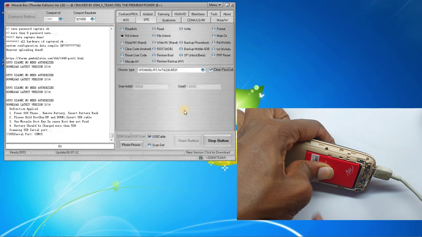422x237 pixels.
Task: Click the Miracle Box title bar icon
Action: point(7,5)
